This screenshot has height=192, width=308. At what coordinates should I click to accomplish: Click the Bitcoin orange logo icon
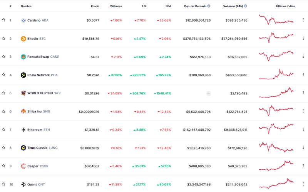(x=23, y=38)
